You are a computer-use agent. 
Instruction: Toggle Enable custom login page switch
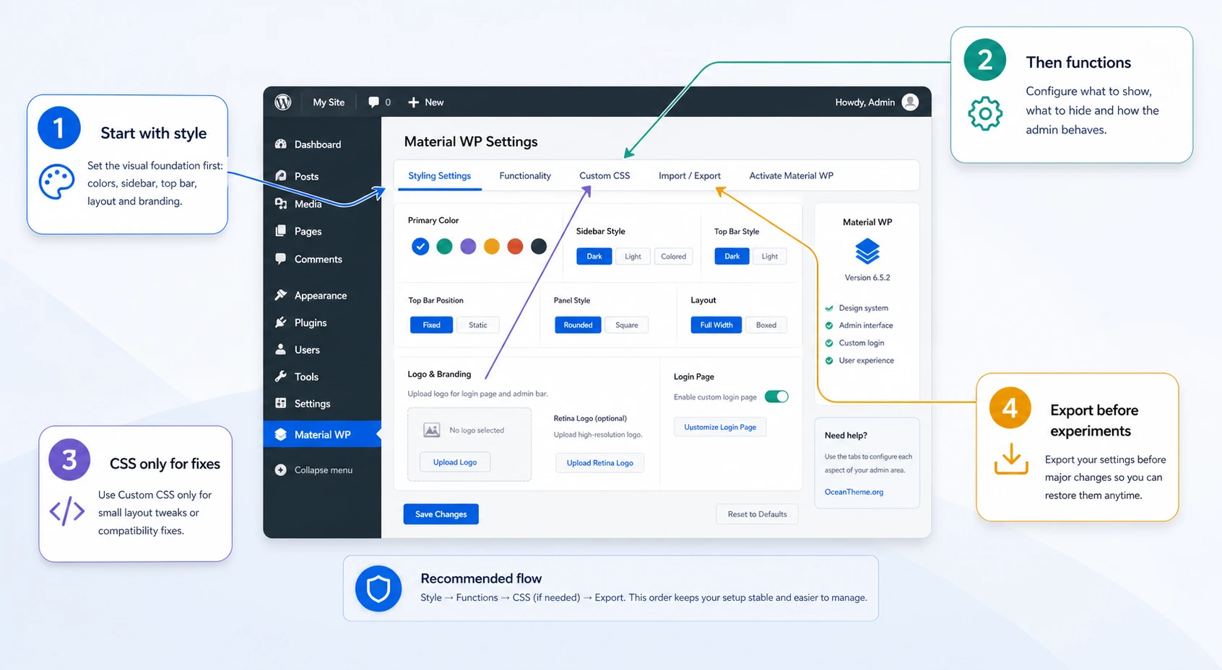777,397
